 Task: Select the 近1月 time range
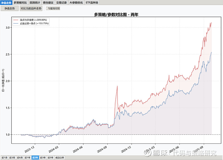tap(4, 157)
